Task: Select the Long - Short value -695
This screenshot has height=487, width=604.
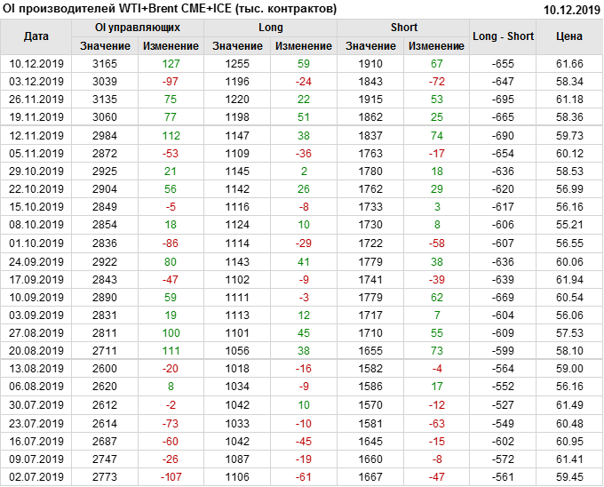Action: click(x=504, y=99)
